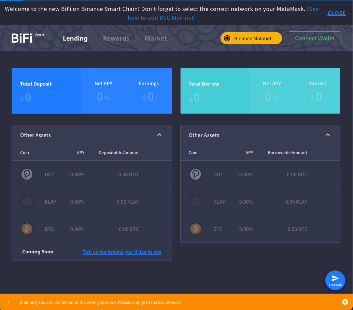Select the KLAY row depositable amount 0.00 KLAY
Viewport: 353px width, 310px height.
point(128,202)
